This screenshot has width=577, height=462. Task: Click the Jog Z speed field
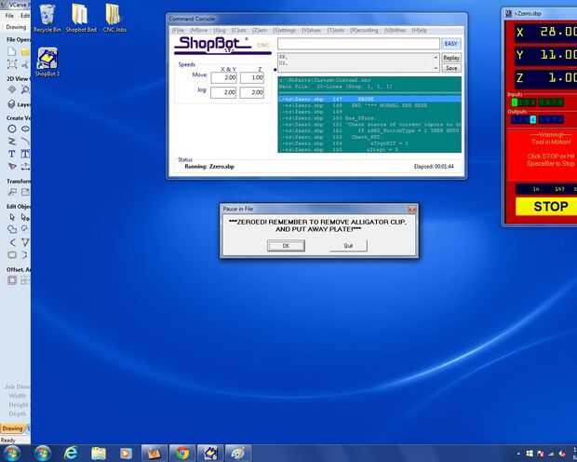tap(251, 92)
